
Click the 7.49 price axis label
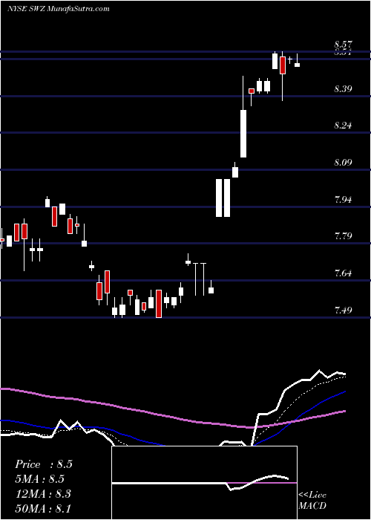(x=343, y=310)
